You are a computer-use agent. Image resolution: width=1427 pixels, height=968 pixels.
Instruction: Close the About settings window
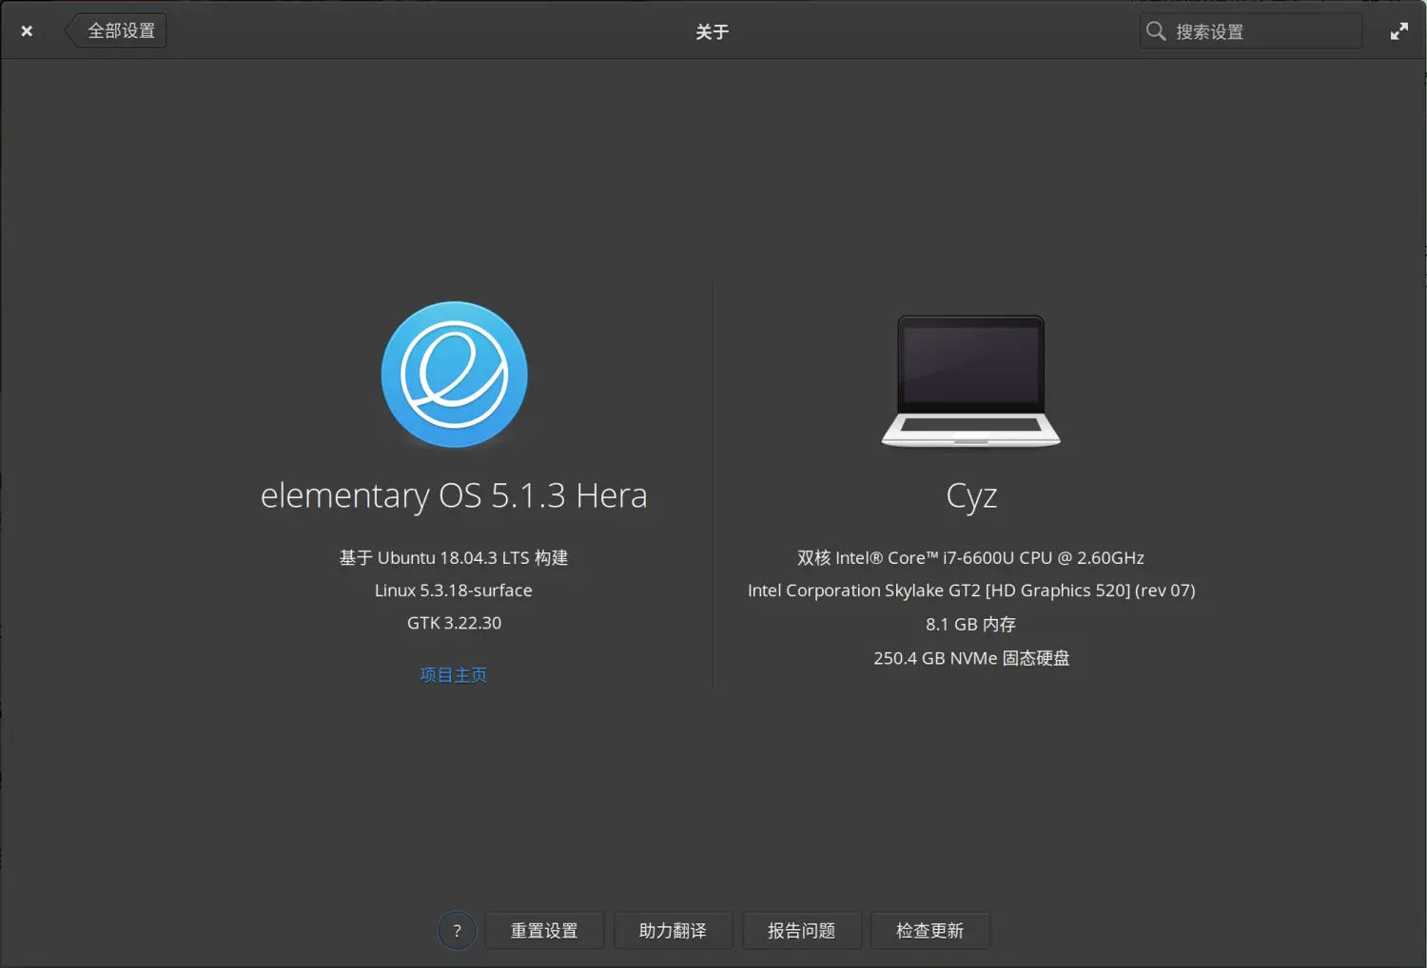click(27, 31)
